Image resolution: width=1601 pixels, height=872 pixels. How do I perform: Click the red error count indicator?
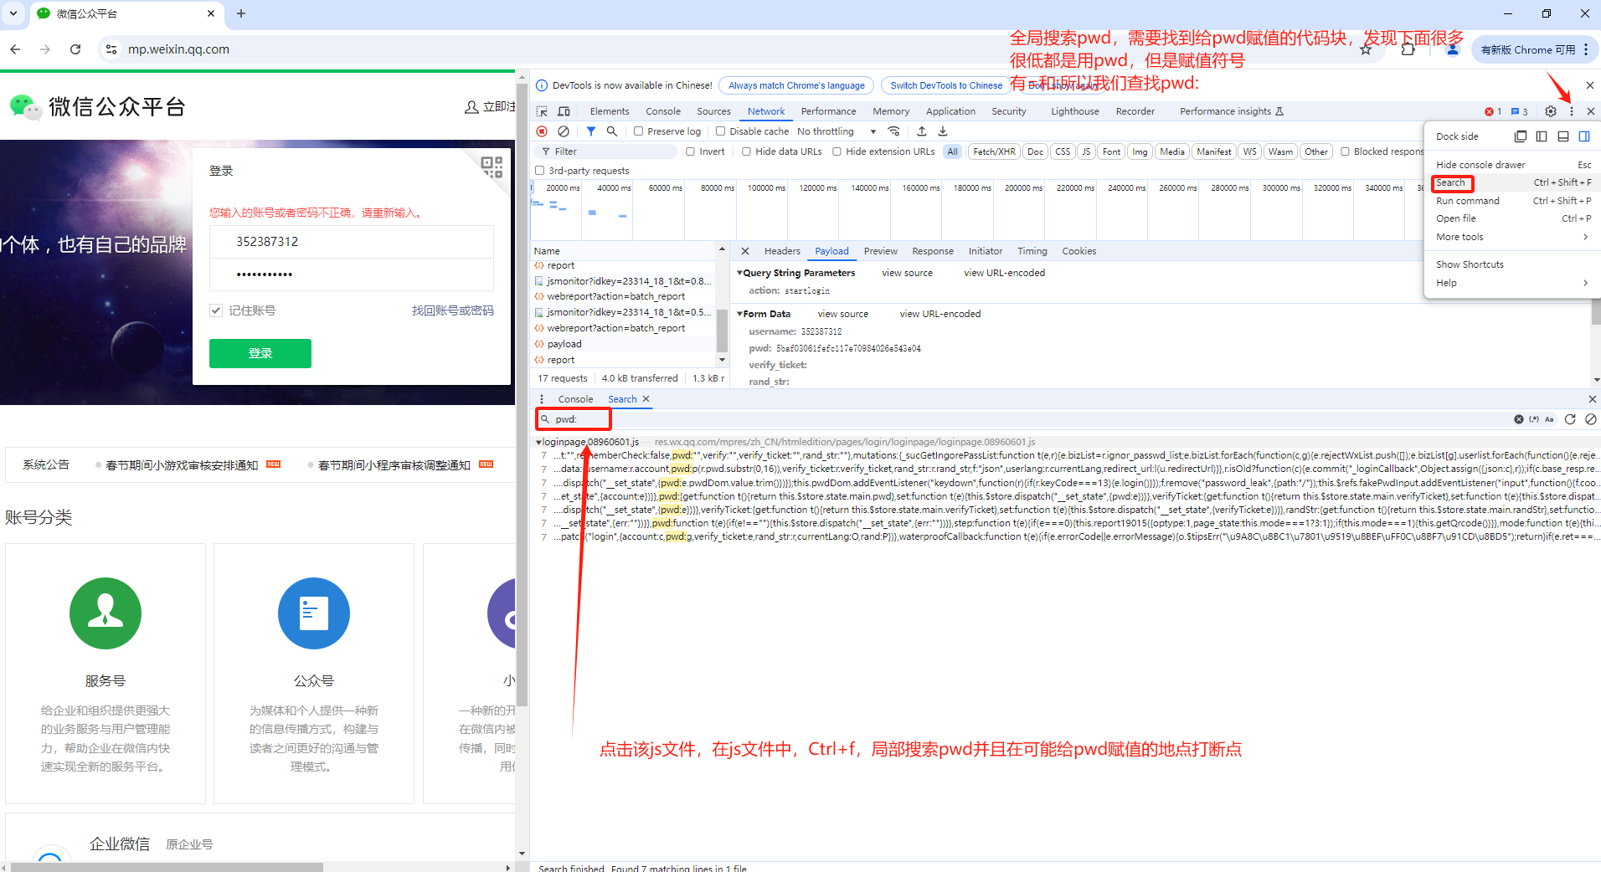pyautogui.click(x=1493, y=111)
